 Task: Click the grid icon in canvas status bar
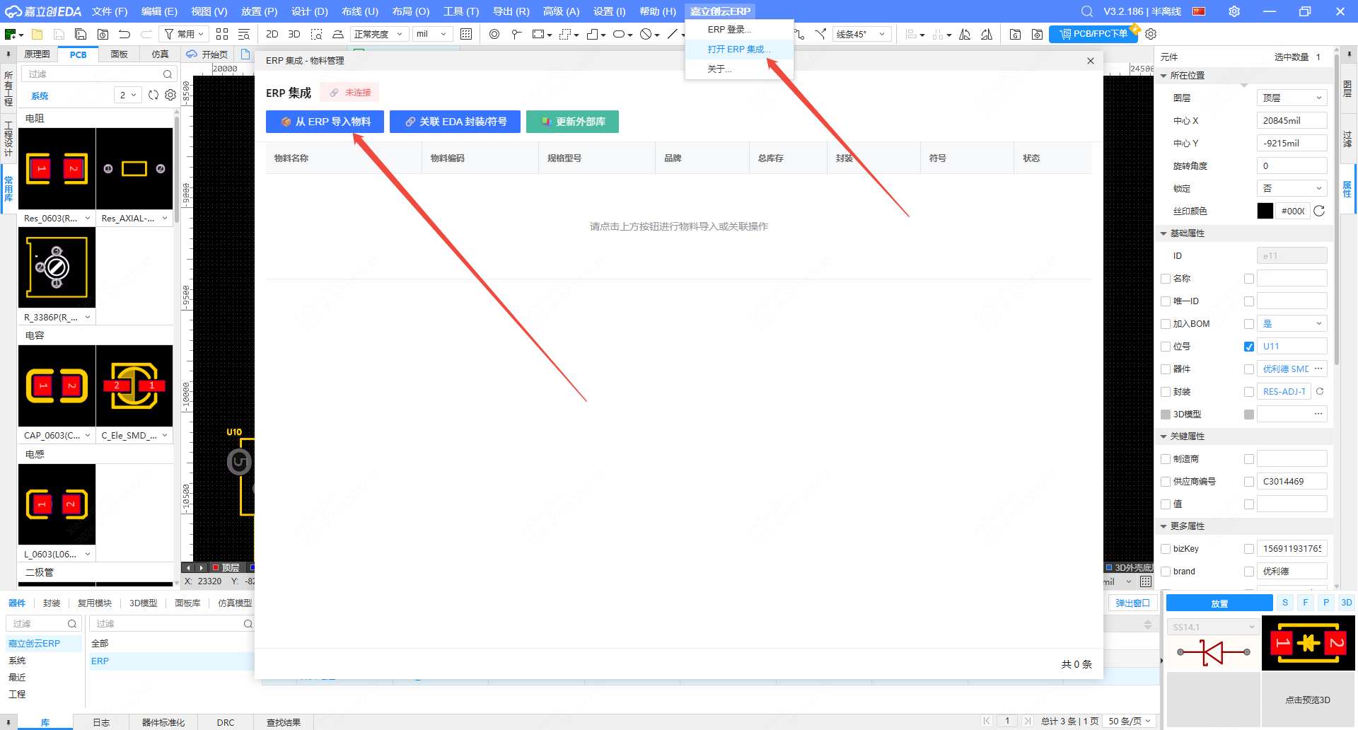1146,581
